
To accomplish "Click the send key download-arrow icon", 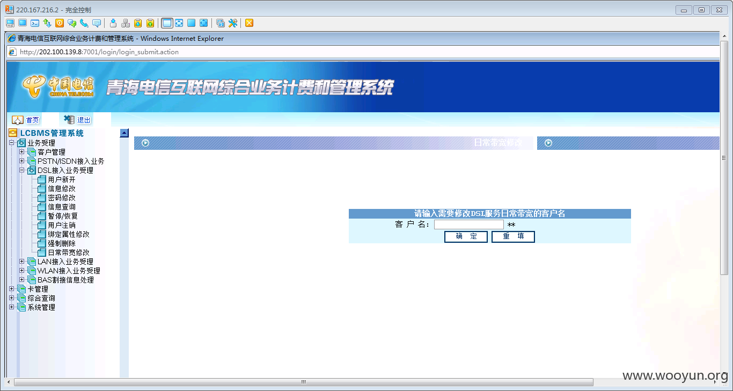I will point(113,23).
